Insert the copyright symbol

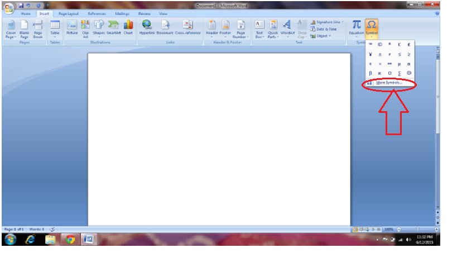[x=380, y=45]
